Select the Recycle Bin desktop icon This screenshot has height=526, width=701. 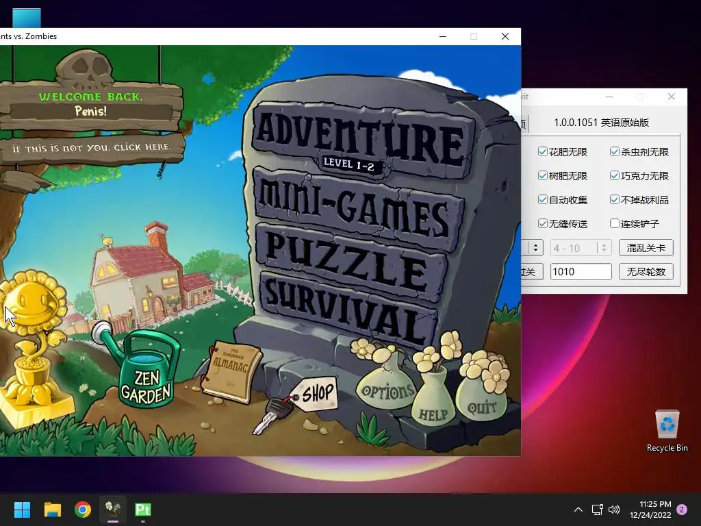(x=667, y=431)
